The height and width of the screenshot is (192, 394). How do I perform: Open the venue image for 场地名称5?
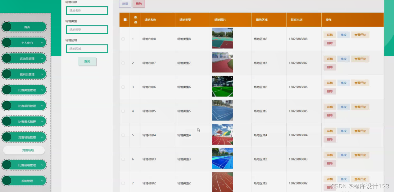[222, 110]
